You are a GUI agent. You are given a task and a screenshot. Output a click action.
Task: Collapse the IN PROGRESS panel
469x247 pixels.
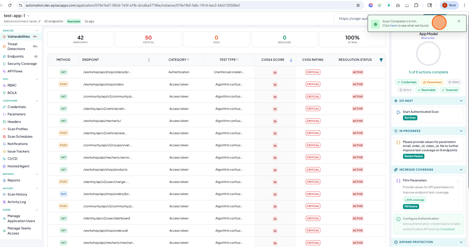tap(461, 131)
